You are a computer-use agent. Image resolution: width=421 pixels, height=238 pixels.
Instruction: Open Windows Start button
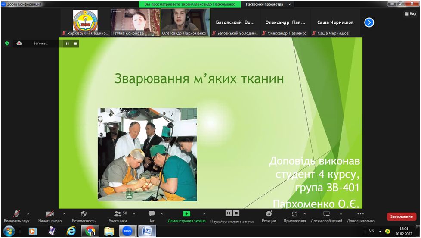pos(9,231)
